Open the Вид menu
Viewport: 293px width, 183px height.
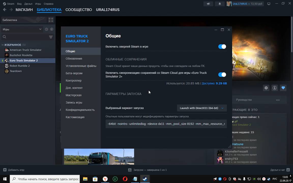[x=19, y=4]
